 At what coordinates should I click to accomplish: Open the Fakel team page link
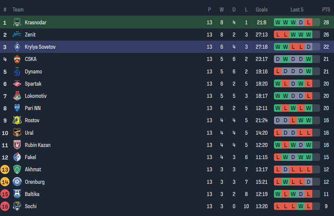tap(30, 157)
